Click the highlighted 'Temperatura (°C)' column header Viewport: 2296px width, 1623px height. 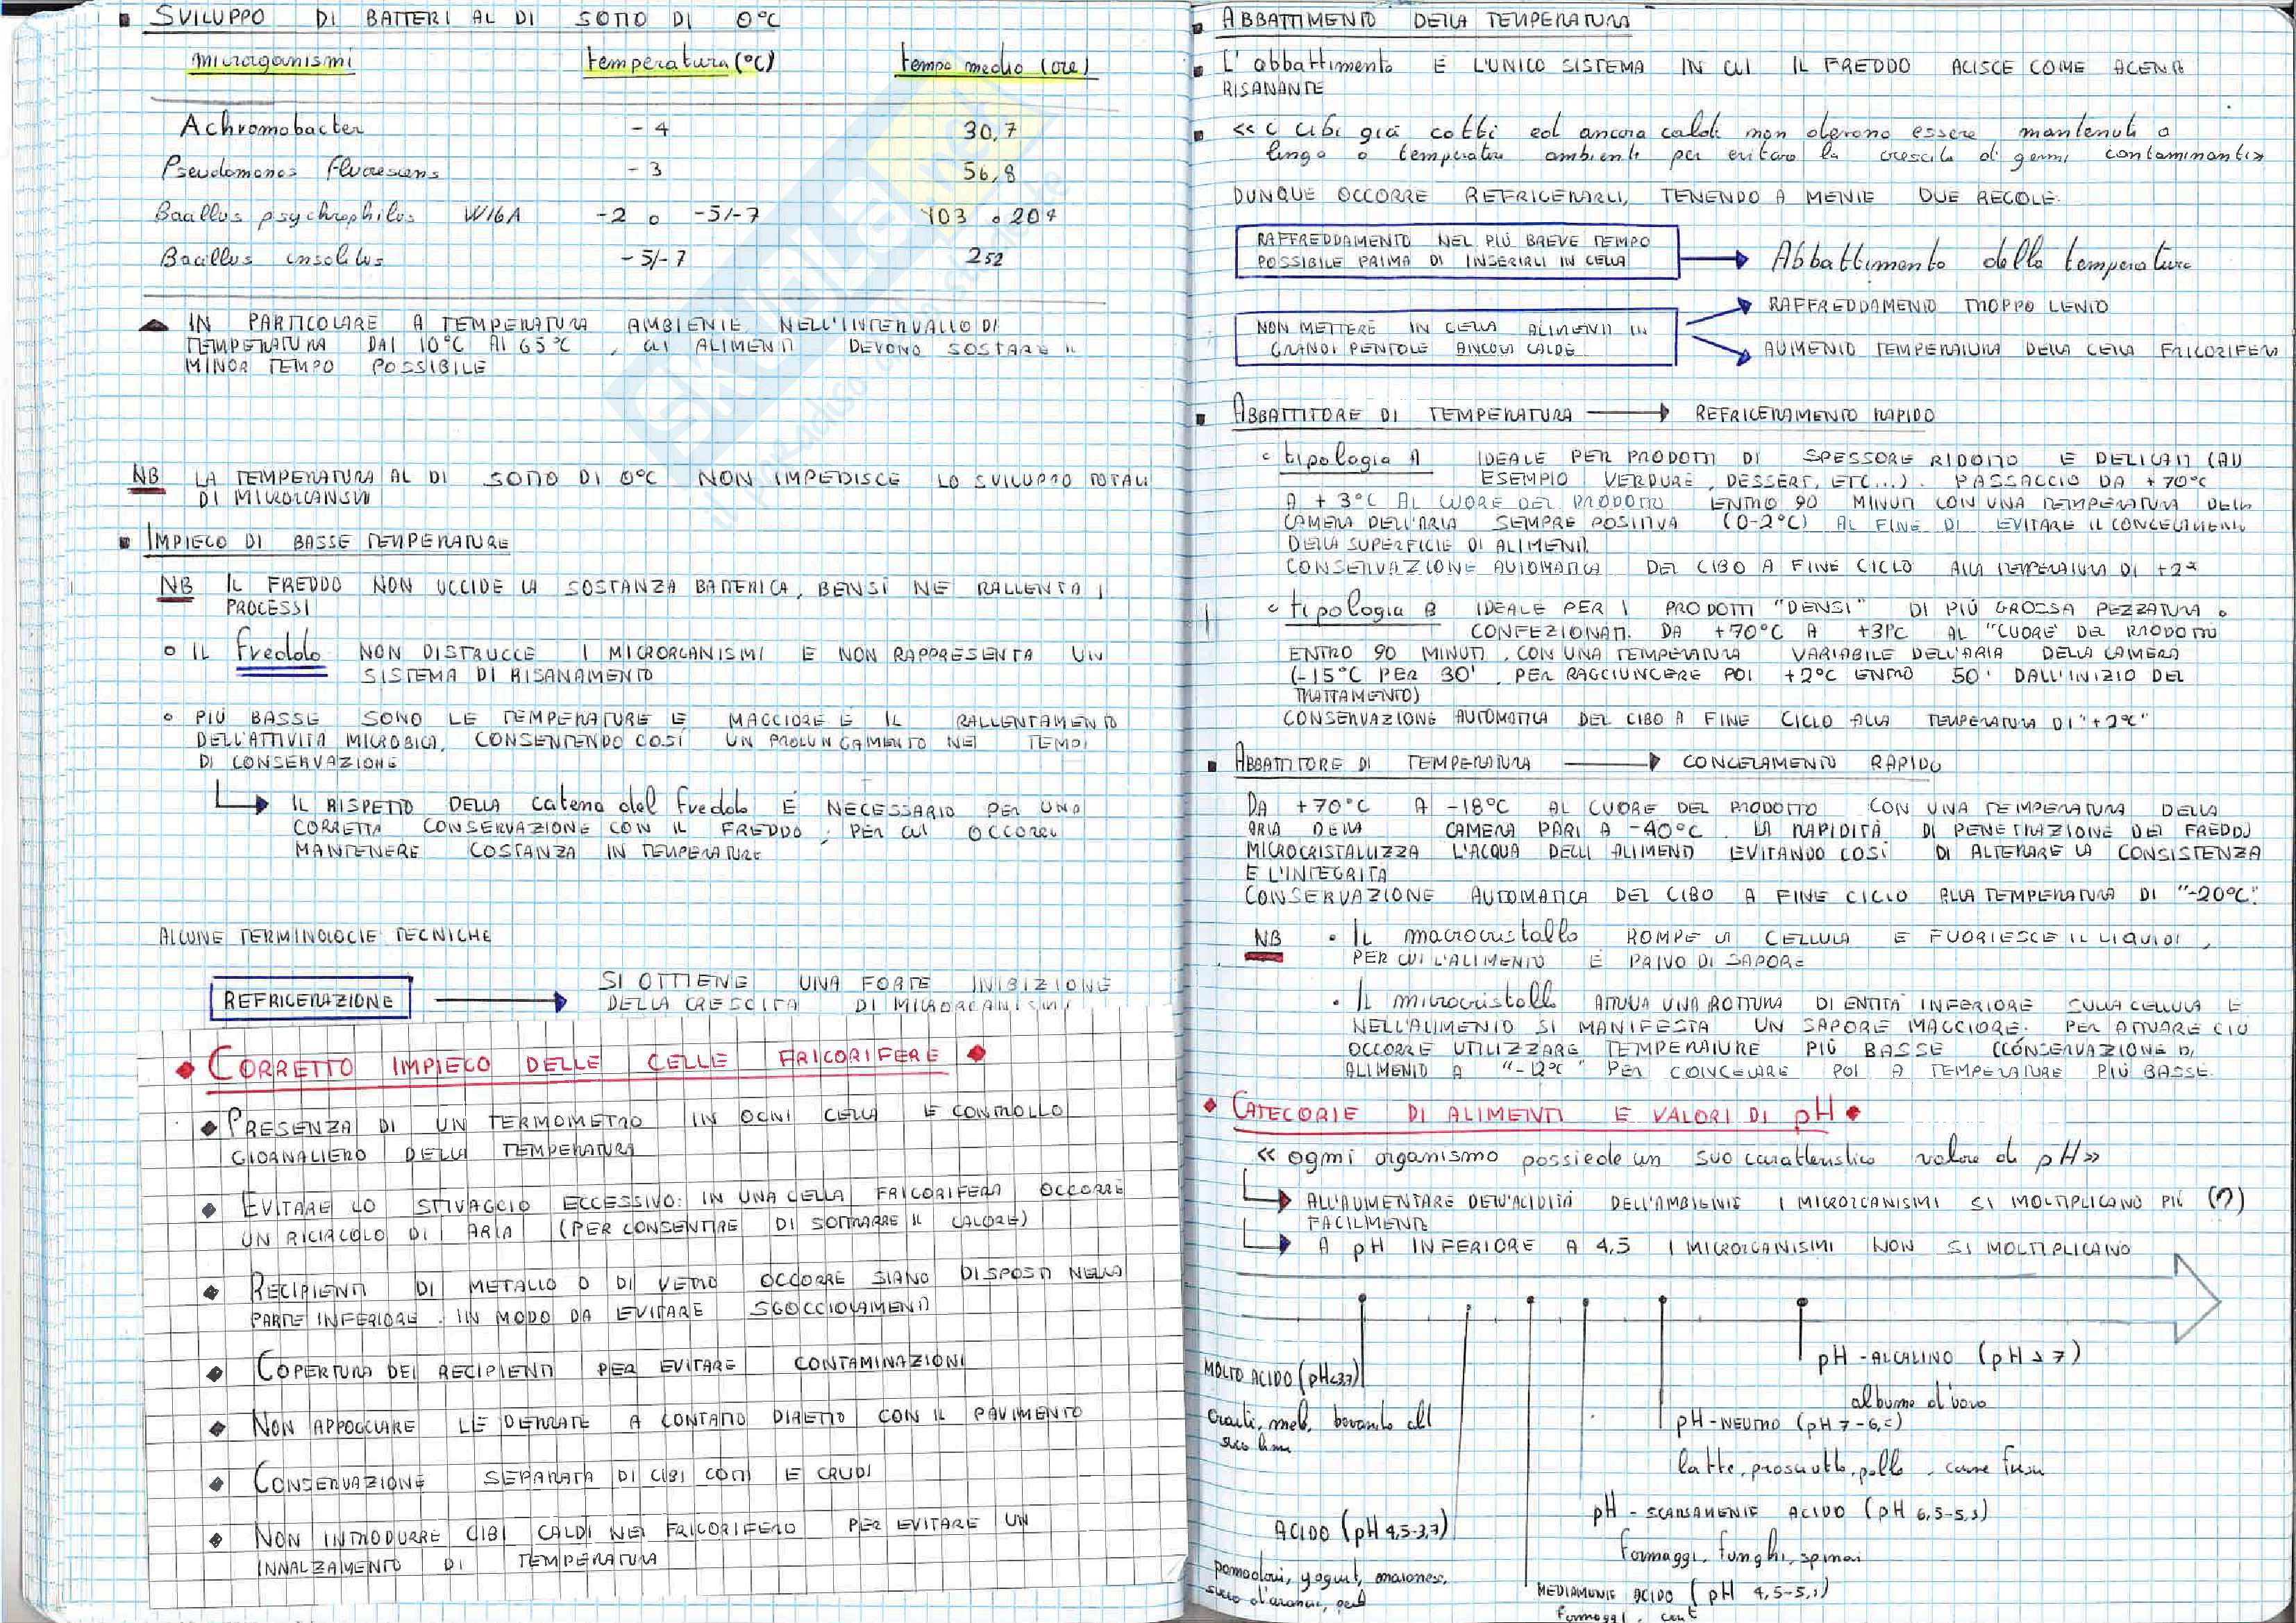coord(680,62)
